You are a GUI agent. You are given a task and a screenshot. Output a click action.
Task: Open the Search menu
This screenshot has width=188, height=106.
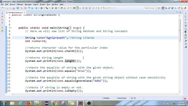pyautogui.click(x=36, y=4)
